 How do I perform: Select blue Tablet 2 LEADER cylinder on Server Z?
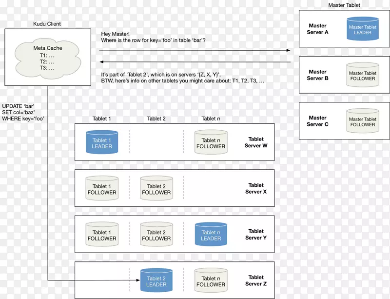[156, 280]
